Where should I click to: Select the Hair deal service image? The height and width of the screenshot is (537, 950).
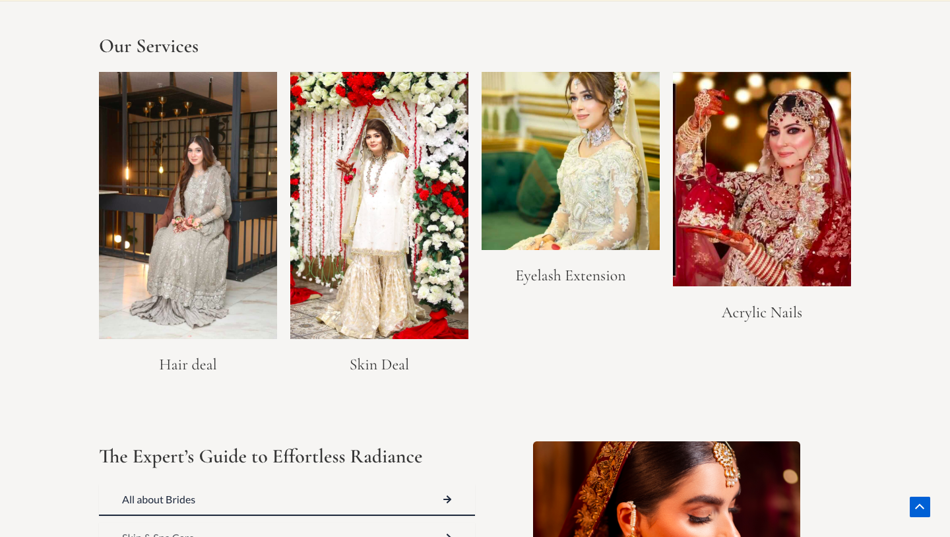point(188,205)
